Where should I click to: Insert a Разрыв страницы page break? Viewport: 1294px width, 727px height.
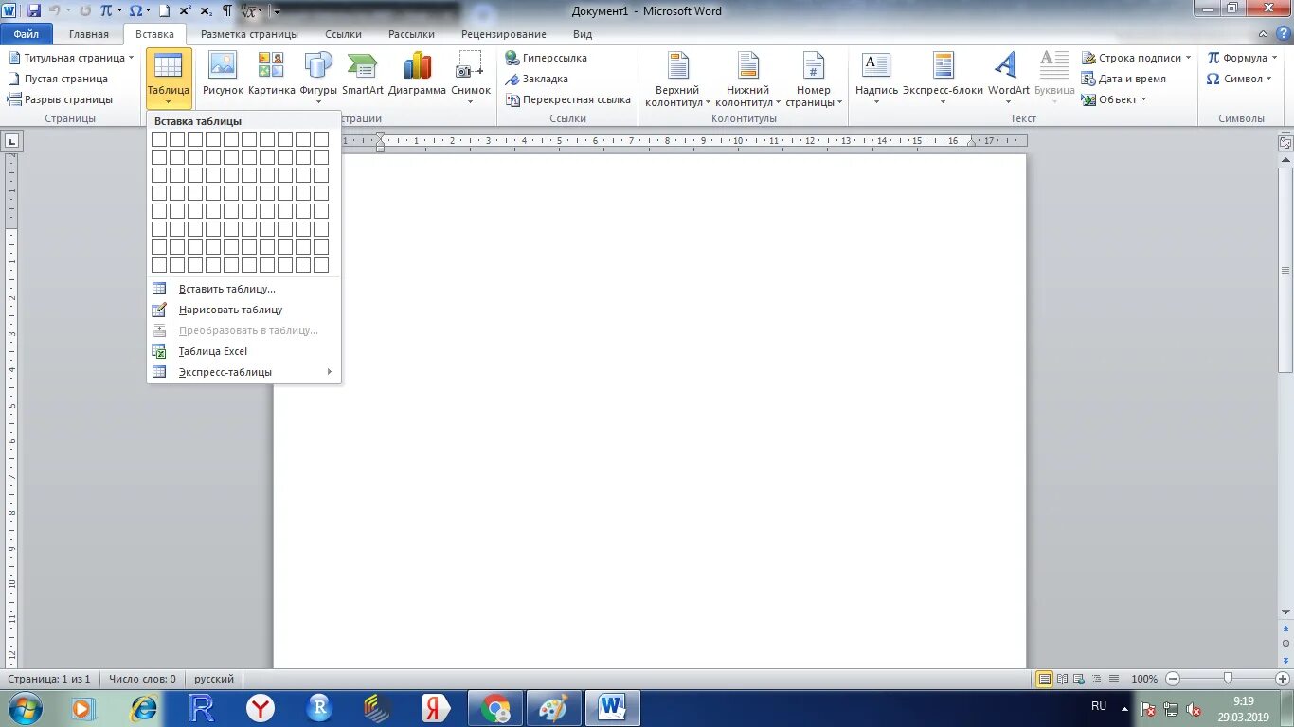click(x=61, y=99)
